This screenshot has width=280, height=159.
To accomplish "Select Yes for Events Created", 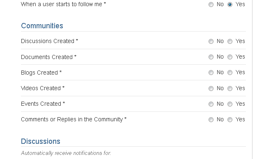I will click(x=230, y=104).
